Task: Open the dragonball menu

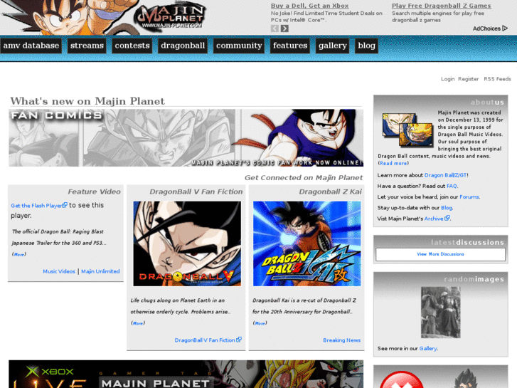Action: pos(183,46)
